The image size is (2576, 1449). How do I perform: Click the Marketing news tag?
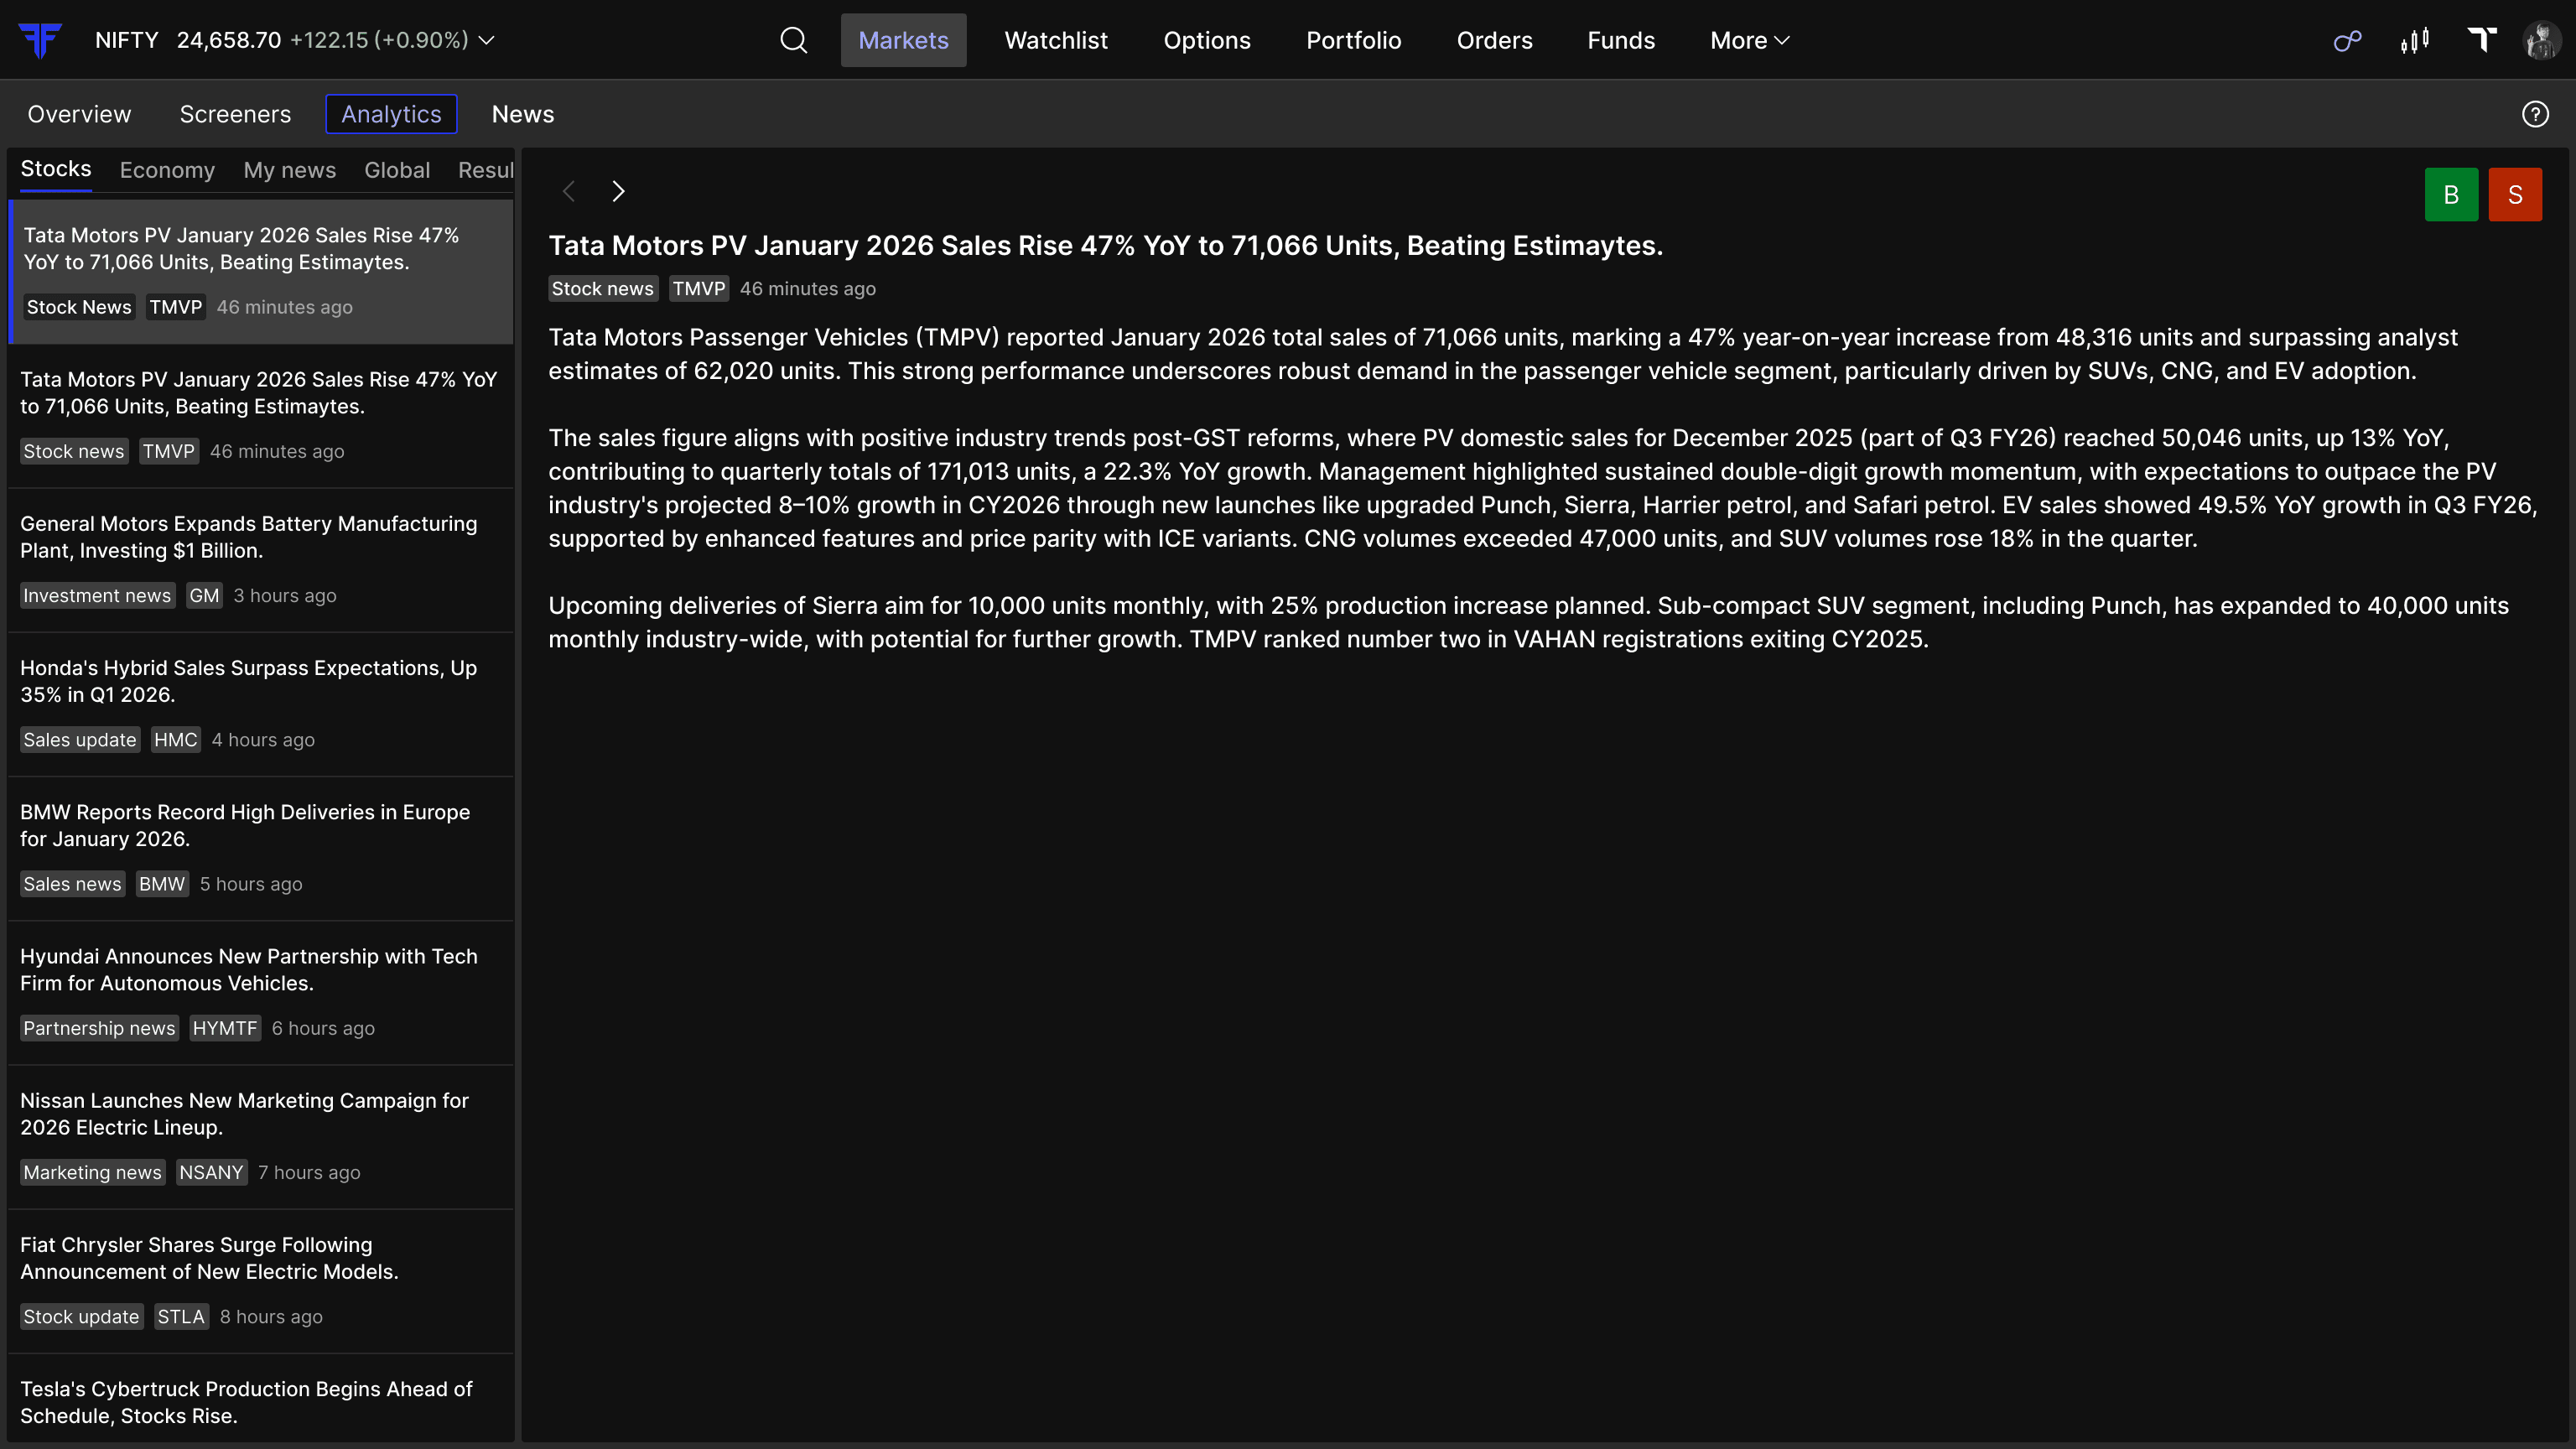[93, 1172]
